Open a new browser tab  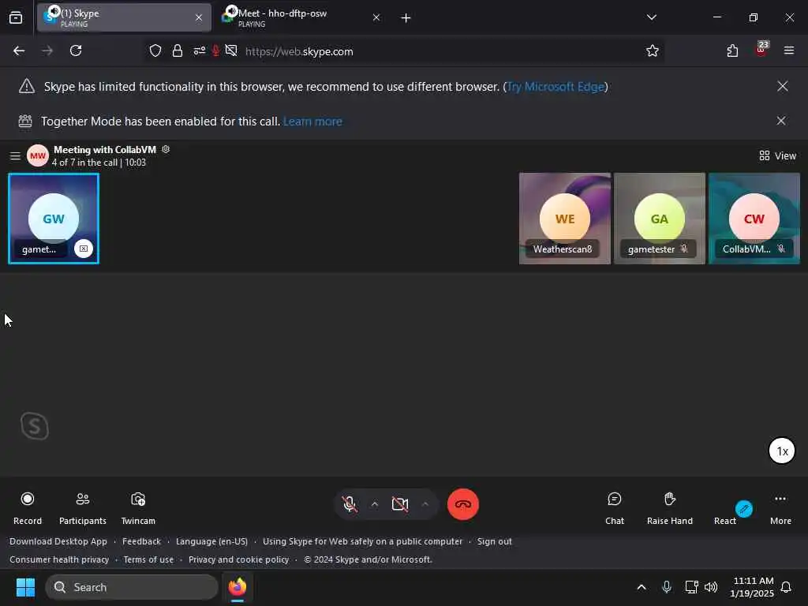406,18
